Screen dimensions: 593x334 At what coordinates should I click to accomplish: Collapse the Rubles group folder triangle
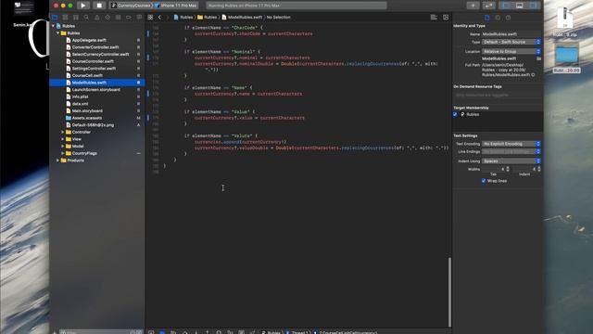[57, 33]
